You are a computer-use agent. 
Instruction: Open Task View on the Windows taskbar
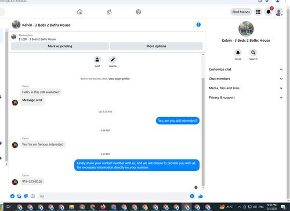pos(9,207)
